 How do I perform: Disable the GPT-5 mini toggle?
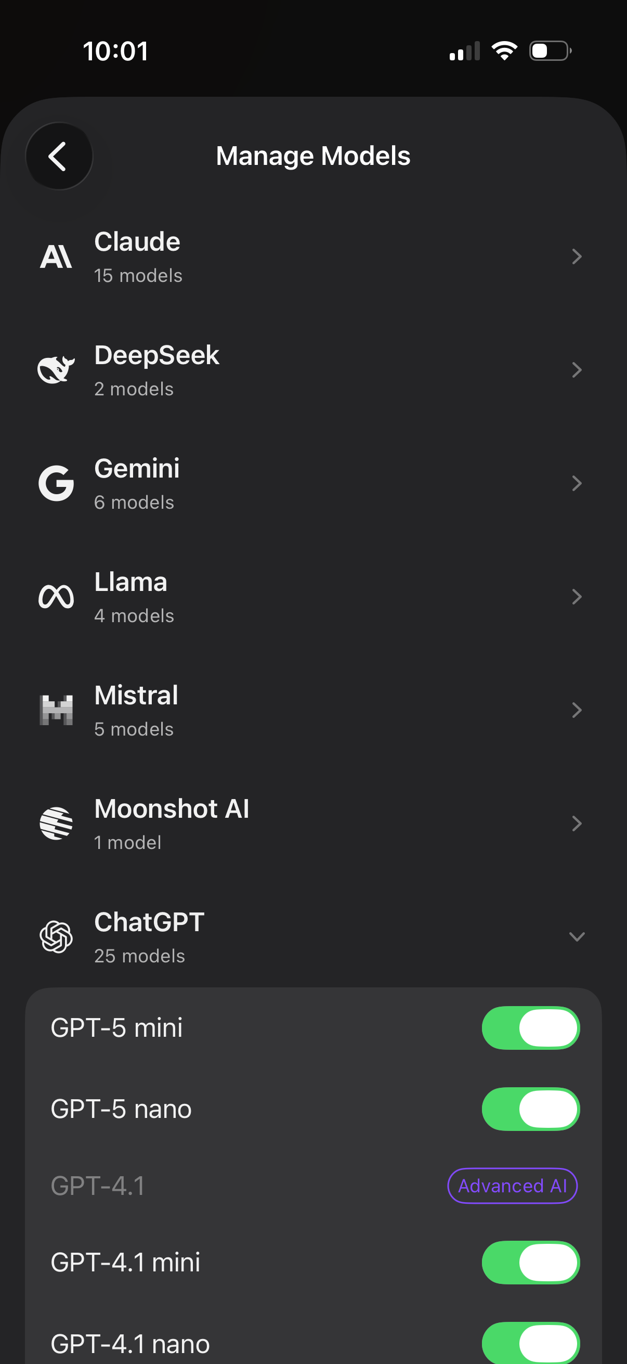pyautogui.click(x=530, y=1028)
